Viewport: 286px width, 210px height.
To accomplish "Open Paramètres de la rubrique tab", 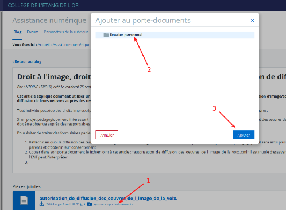I will (66, 32).
